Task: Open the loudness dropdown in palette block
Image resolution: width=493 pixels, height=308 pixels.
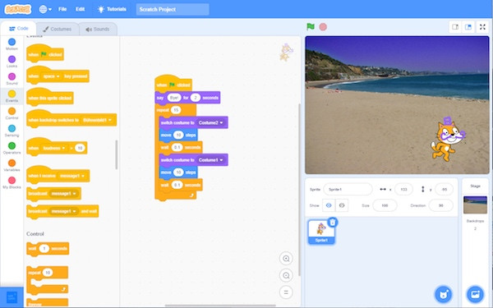Action: pos(53,148)
